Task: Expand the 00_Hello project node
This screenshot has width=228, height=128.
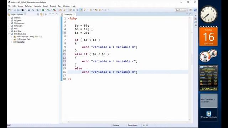Action: [9, 18]
